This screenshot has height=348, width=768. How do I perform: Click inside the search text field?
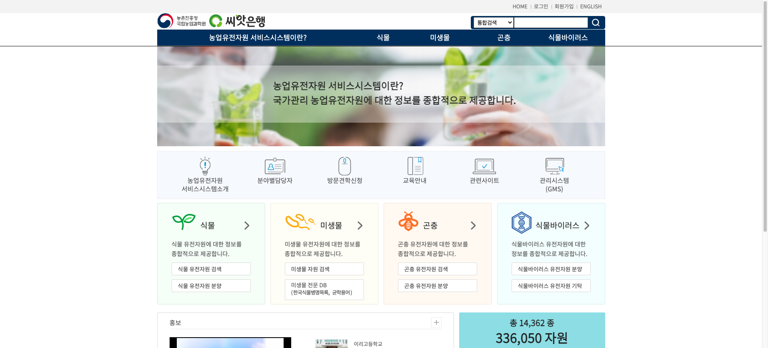[x=551, y=23]
